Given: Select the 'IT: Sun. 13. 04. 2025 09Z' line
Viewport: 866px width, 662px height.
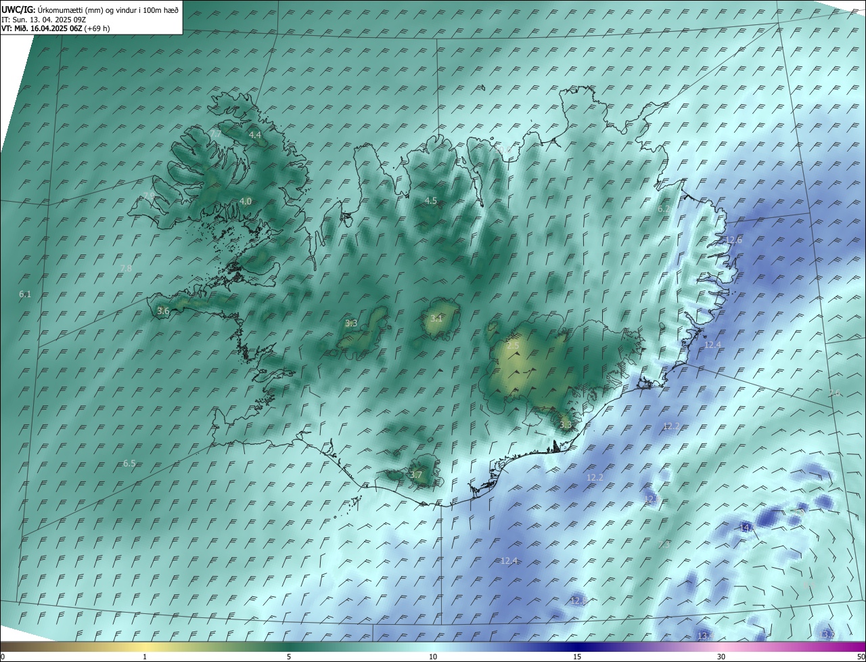Looking at the screenshot, I should 44,19.
